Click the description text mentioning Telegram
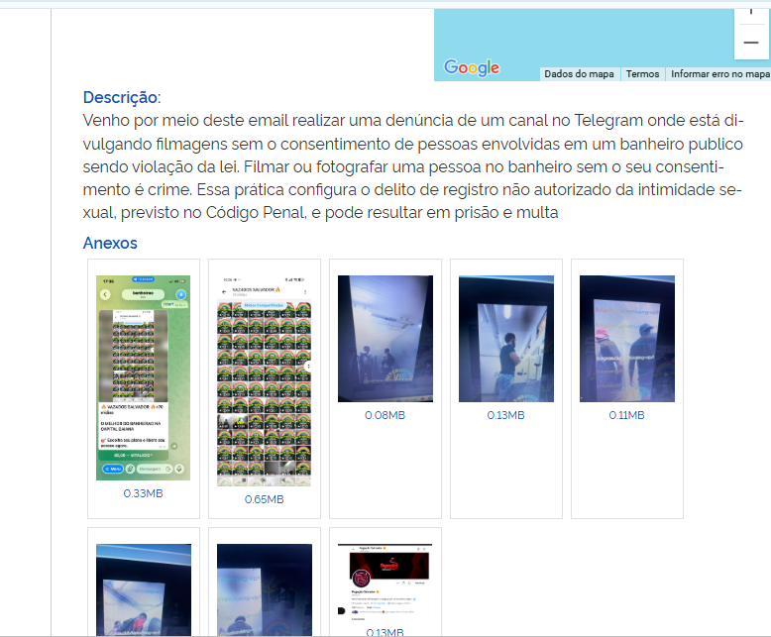This screenshot has height=637, width=771. (413, 166)
